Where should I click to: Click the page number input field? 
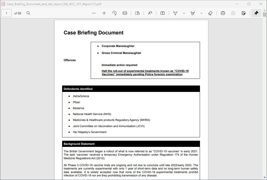6,13
